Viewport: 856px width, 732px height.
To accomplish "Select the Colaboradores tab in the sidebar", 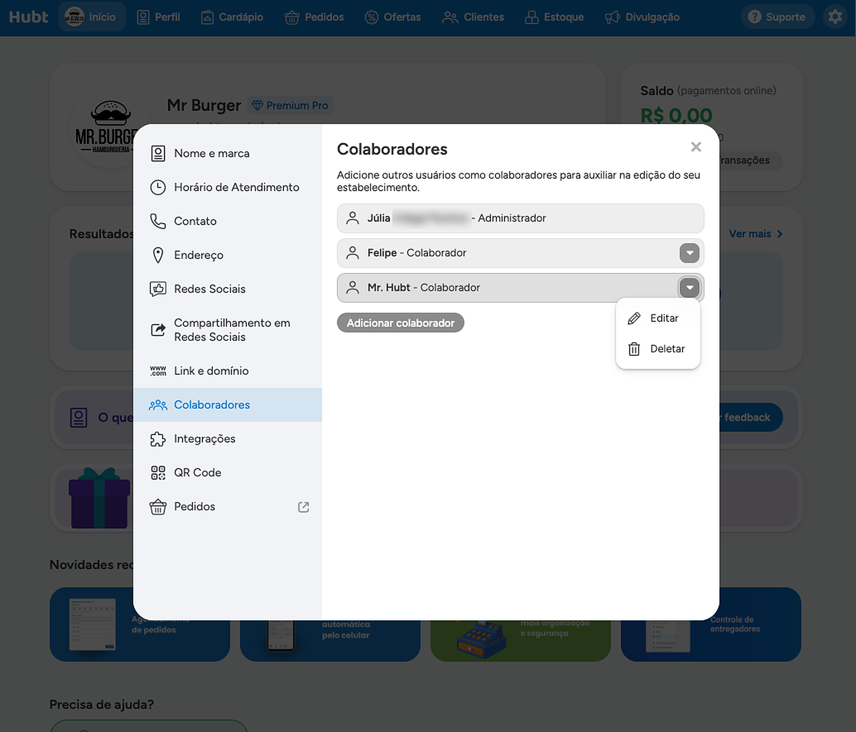I will point(227,405).
